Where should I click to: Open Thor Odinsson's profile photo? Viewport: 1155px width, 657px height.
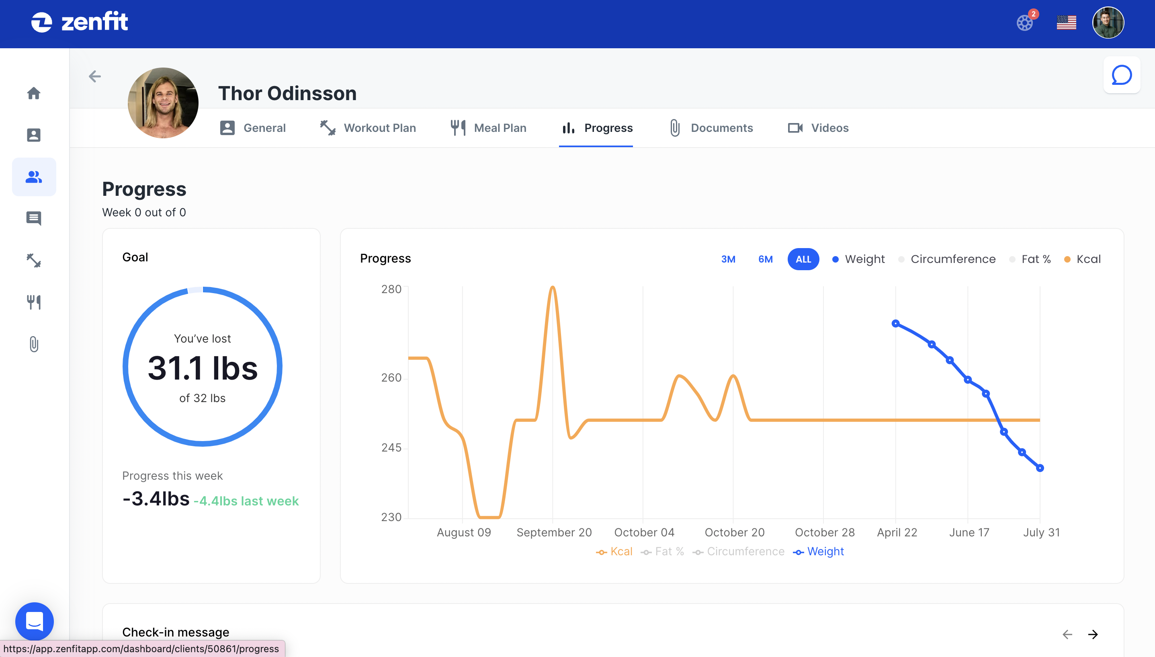coord(163,103)
